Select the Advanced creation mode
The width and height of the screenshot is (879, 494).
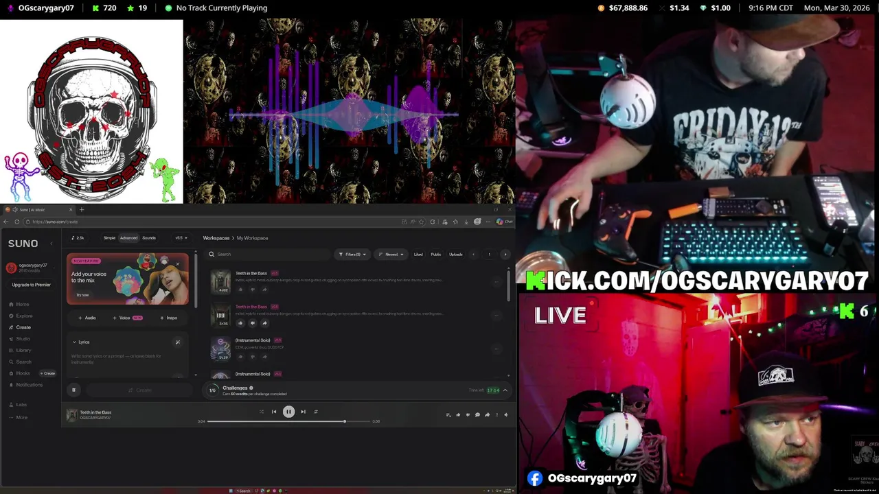pyautogui.click(x=128, y=238)
